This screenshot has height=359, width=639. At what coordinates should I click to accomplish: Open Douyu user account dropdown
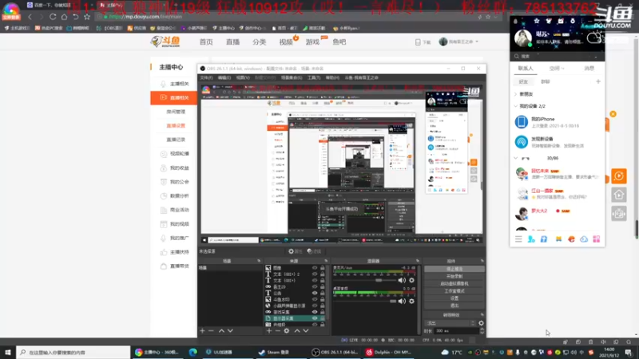tap(458, 41)
